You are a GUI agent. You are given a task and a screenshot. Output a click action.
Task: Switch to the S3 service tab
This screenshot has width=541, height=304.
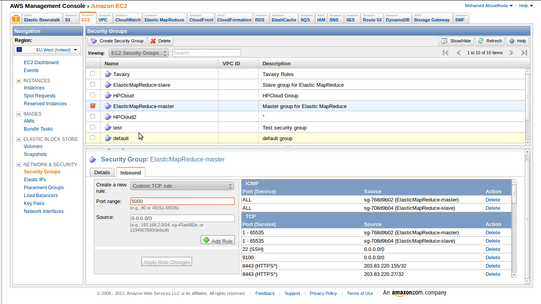(71, 18)
